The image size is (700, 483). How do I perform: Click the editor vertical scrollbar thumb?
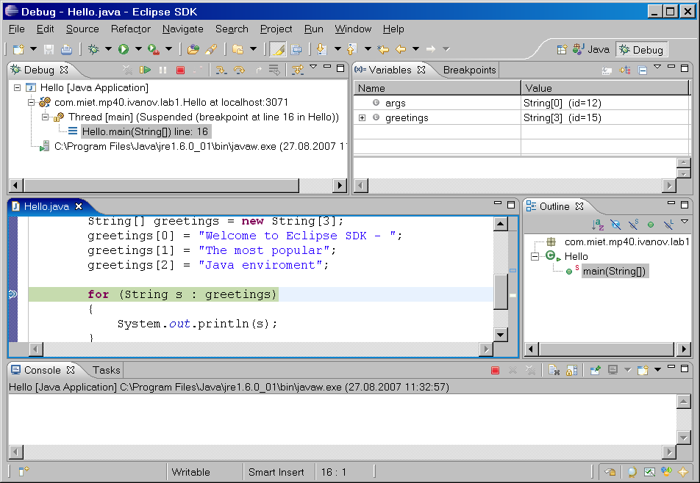(501, 292)
